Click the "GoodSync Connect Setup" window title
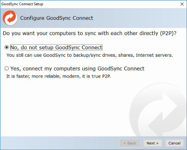187x150 pixels. point(22,4)
